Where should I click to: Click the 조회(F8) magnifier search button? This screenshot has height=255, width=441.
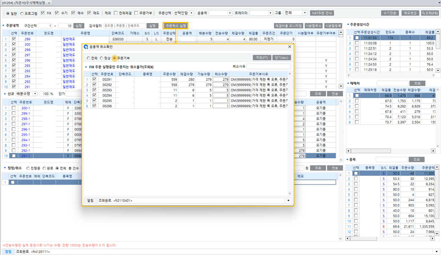[430, 13]
